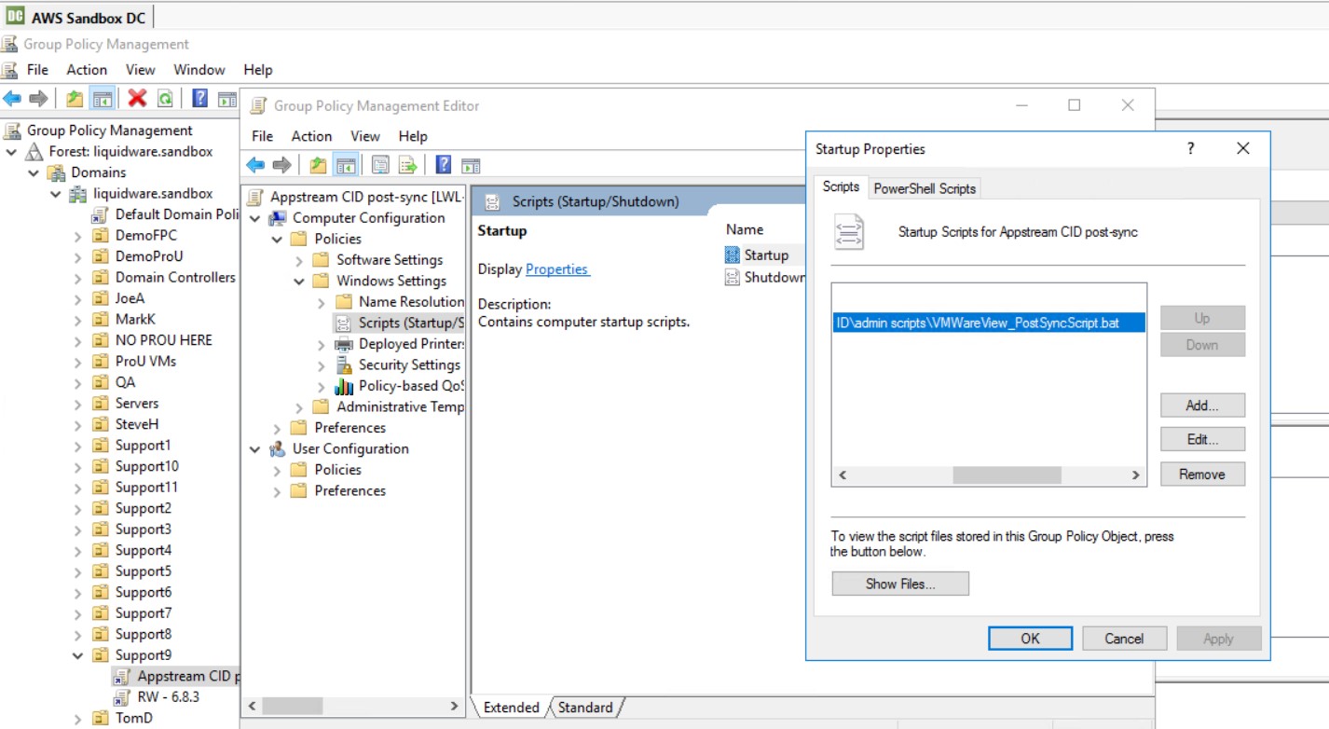Switch to the Standard tab
The width and height of the screenshot is (1329, 729).
point(585,708)
